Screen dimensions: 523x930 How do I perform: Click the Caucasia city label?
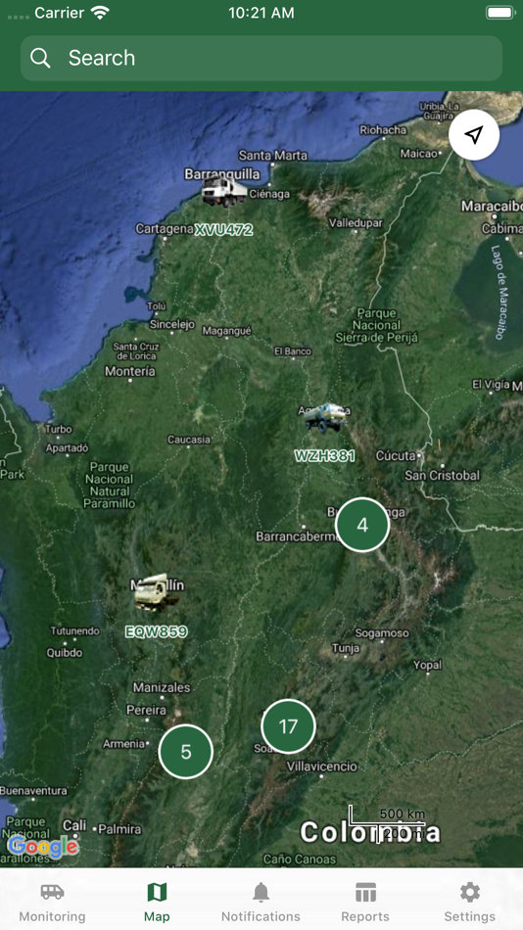tap(189, 440)
